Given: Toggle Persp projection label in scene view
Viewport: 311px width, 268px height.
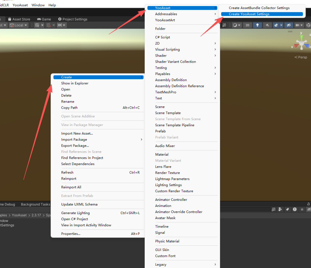Looking at the screenshot, I should point(301,57).
